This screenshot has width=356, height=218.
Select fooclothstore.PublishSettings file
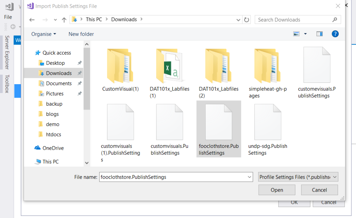[219, 129]
